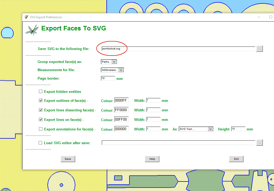The width and height of the screenshot is (274, 191).
Task: Maximize the SVG Export Preferences window
Action: (271, 17)
